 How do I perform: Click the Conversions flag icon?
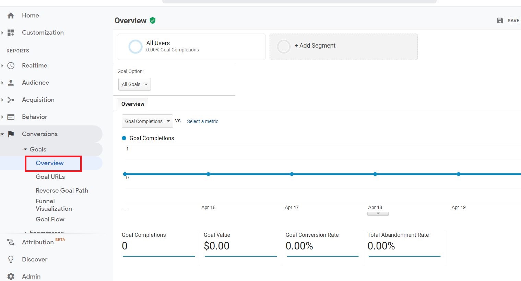click(11, 134)
